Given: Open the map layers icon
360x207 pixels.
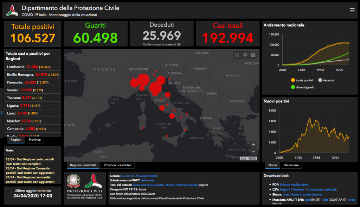Looking at the screenshot, I should 245,55.
